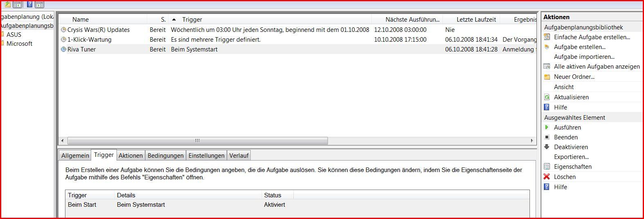Screen dimensions: 644x219
Task: Click the Aufgabe erstellen icon
Action: (547, 47)
